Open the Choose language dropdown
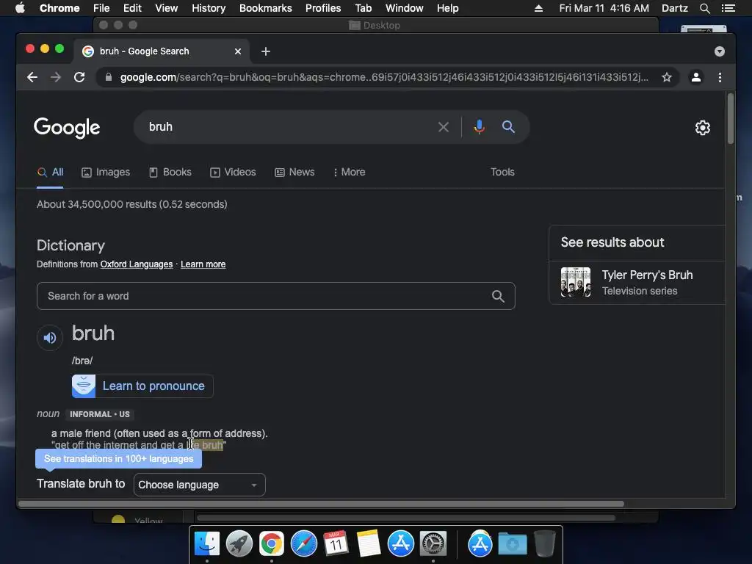Image resolution: width=752 pixels, height=564 pixels. pos(200,485)
